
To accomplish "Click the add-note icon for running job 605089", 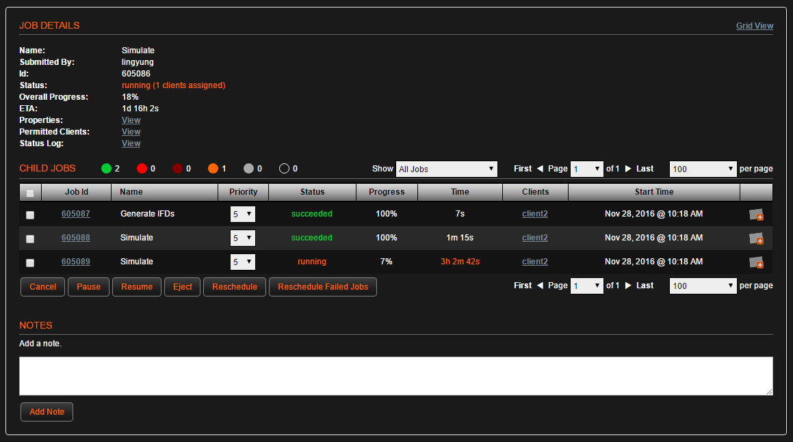I will [756, 262].
